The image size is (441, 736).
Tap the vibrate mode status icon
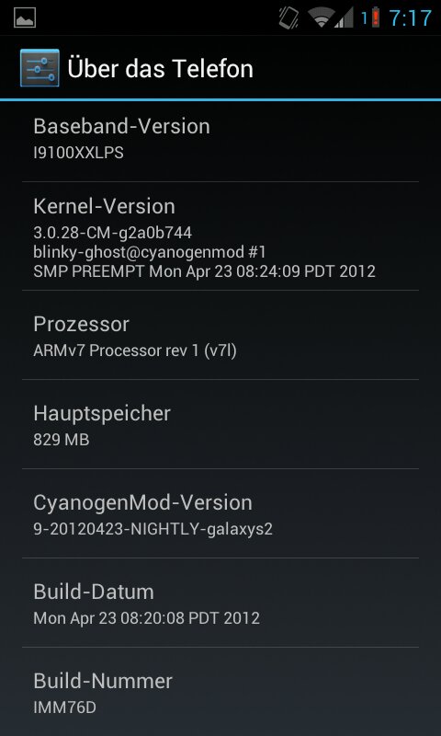click(x=289, y=17)
